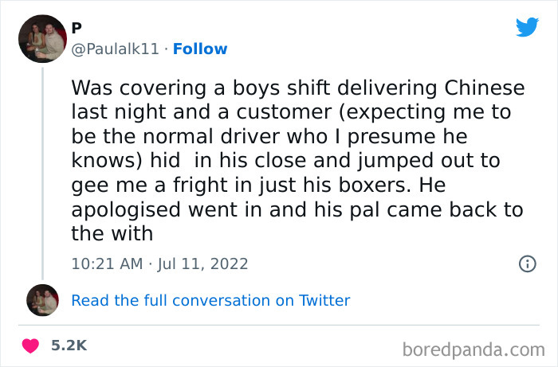This screenshot has width=558, height=367.
Task: Click the dot separator before Follow
Action: click(x=166, y=49)
